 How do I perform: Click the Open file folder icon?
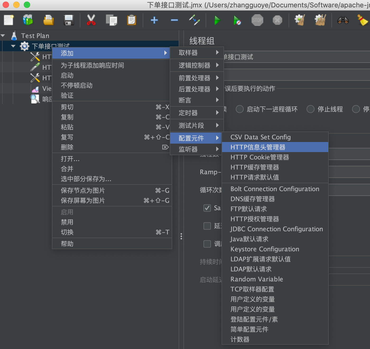(48, 20)
